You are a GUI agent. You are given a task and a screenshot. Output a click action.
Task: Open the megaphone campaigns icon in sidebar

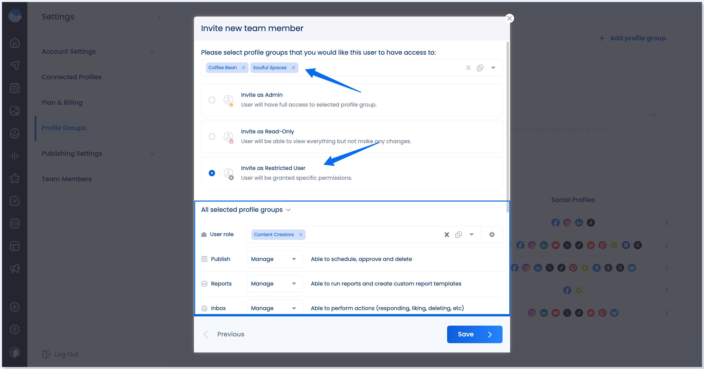pos(15,268)
